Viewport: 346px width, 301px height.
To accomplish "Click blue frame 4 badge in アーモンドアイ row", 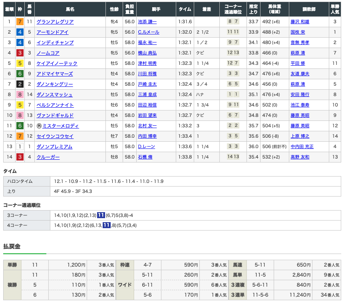I will coord(20,32).
